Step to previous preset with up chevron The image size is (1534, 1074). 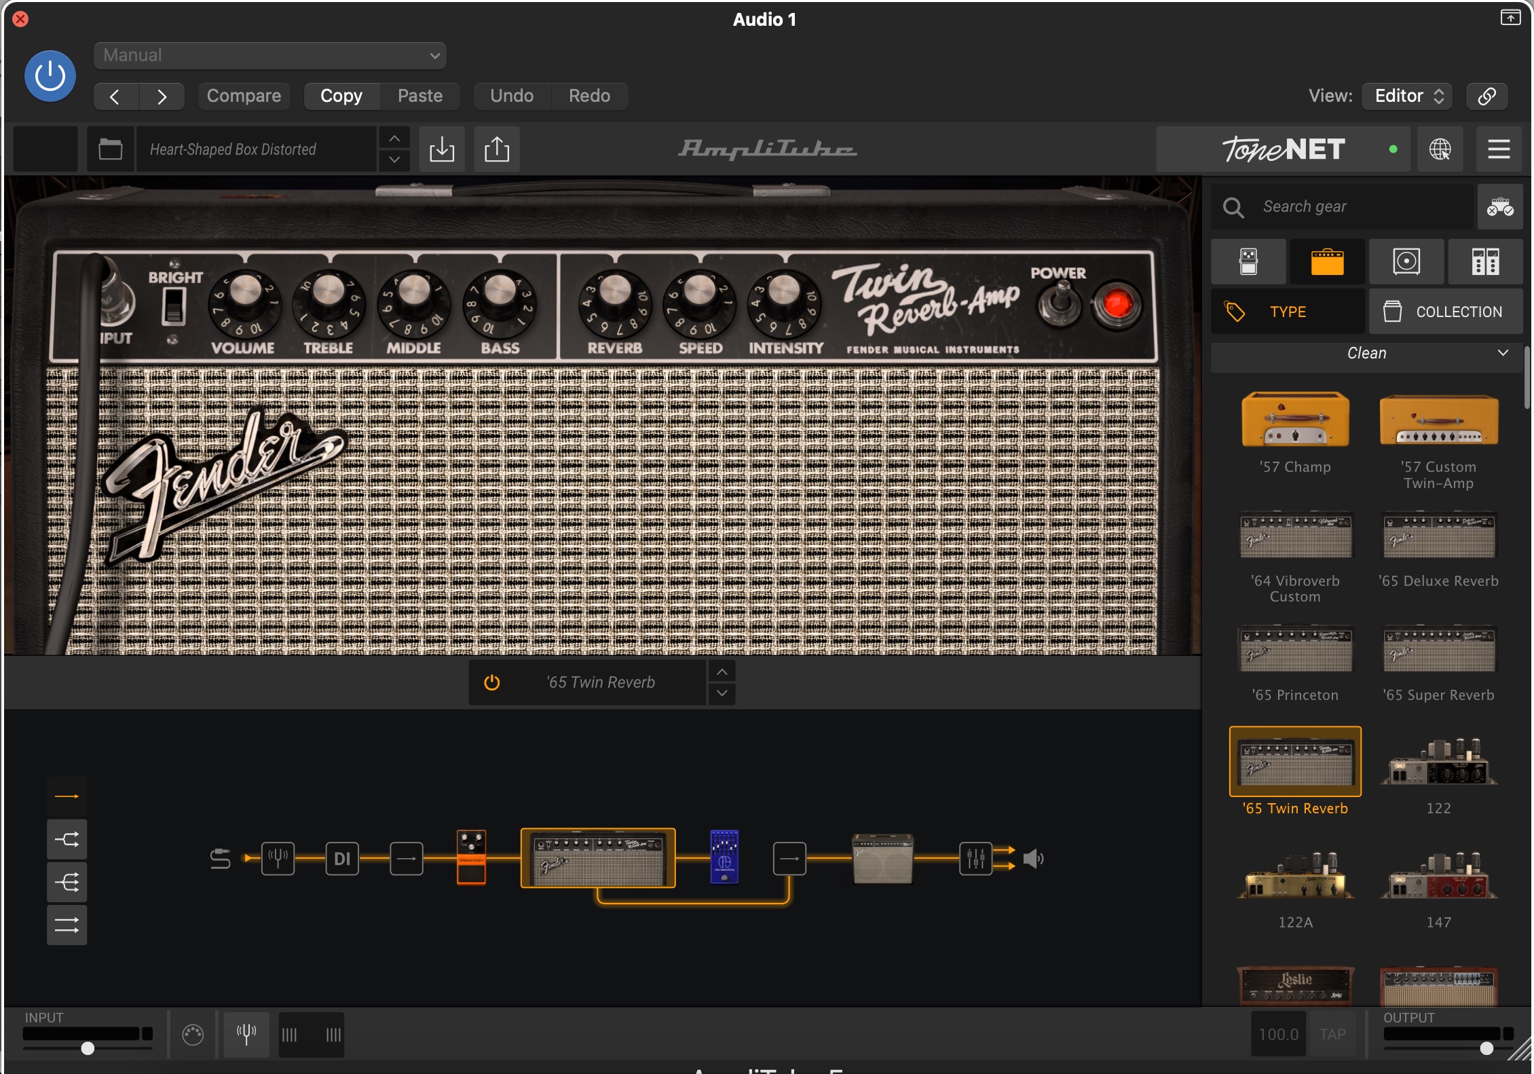pos(394,138)
